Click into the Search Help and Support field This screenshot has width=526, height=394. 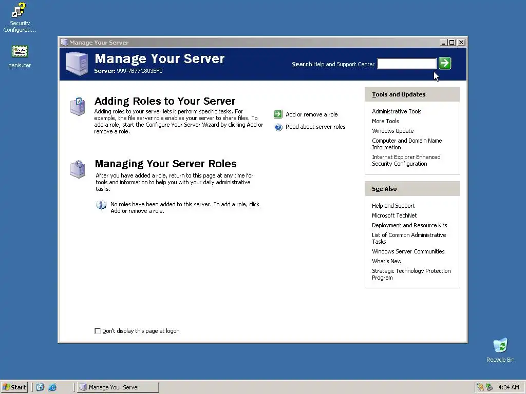[407, 64]
